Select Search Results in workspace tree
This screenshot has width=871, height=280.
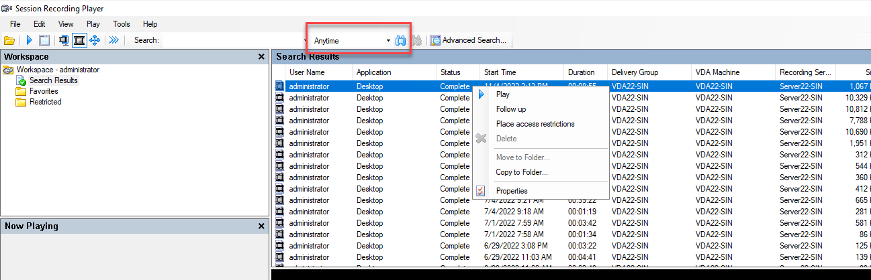54,80
